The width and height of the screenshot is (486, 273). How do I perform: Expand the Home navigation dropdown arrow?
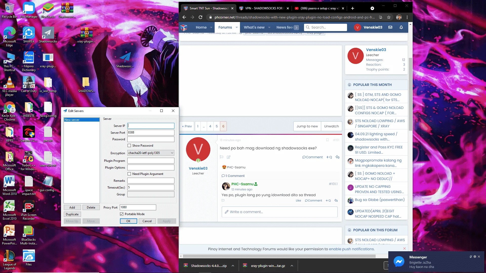(212, 27)
